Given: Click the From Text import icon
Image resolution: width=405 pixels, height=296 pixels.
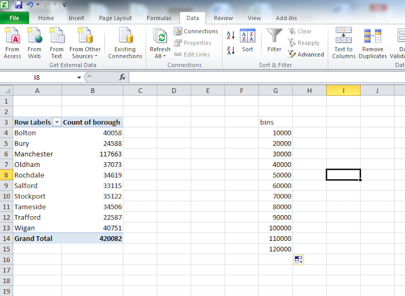Looking at the screenshot, I should (x=56, y=37).
